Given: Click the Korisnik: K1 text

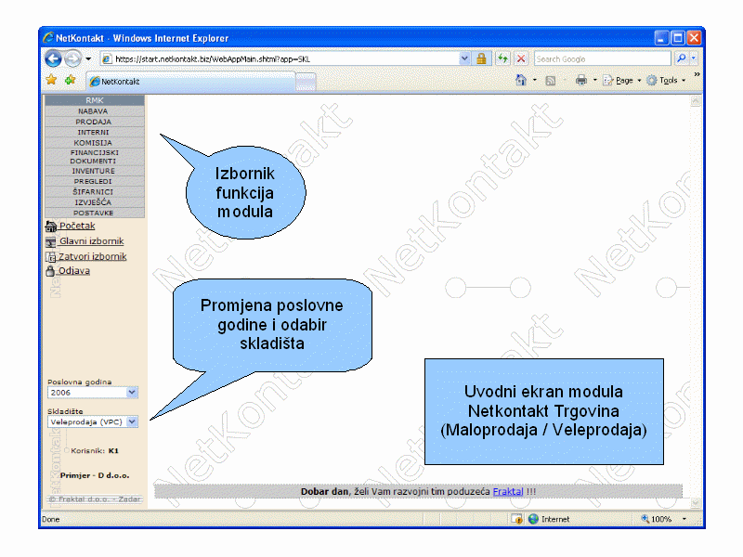Looking at the screenshot, I should pos(95,451).
